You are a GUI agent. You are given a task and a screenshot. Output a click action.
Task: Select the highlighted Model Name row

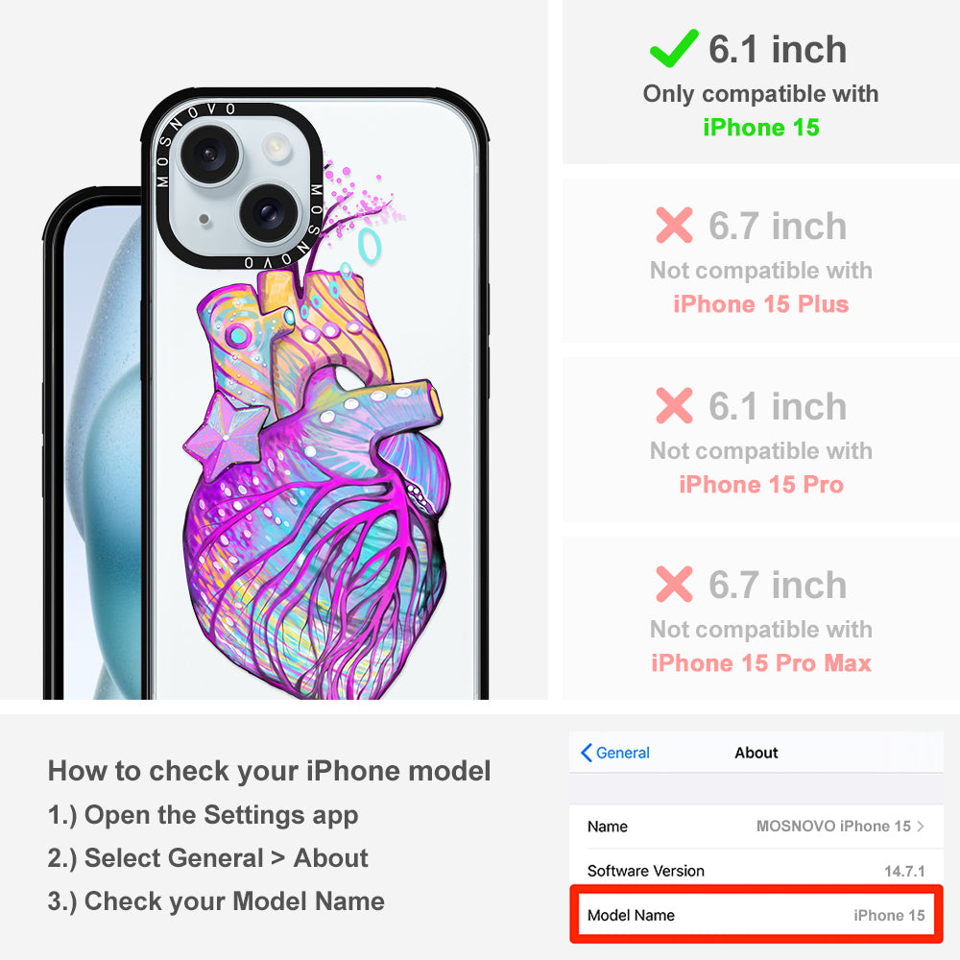pos(756,915)
